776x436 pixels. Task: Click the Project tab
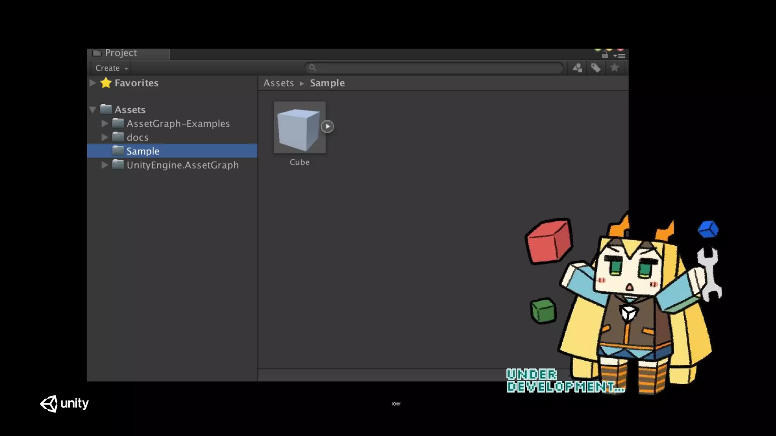point(120,53)
